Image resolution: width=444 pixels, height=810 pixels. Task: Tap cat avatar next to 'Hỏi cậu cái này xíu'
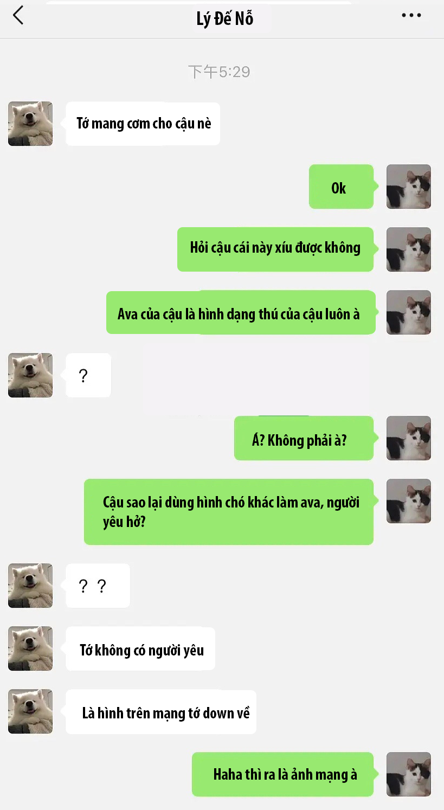point(409,249)
